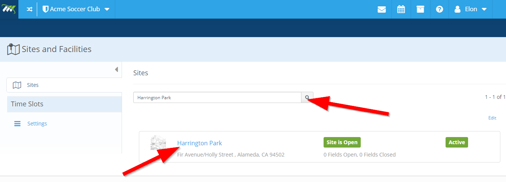This screenshot has height=182, width=506.
Task: Open the Harrington Park site link
Action: pyautogui.click(x=199, y=143)
